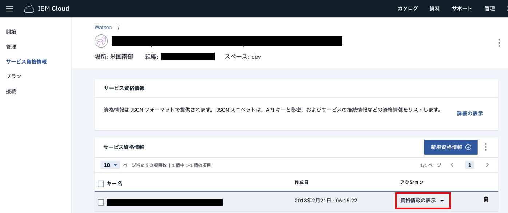This screenshot has height=213, width=508.
Task: Open the credentials table overflow menu
Action: (485, 147)
